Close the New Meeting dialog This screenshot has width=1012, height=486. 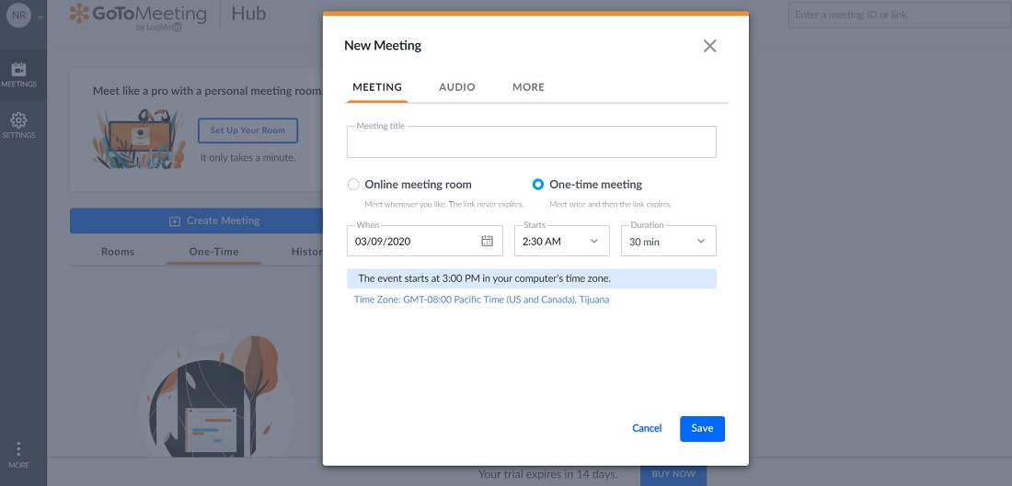[x=709, y=46]
